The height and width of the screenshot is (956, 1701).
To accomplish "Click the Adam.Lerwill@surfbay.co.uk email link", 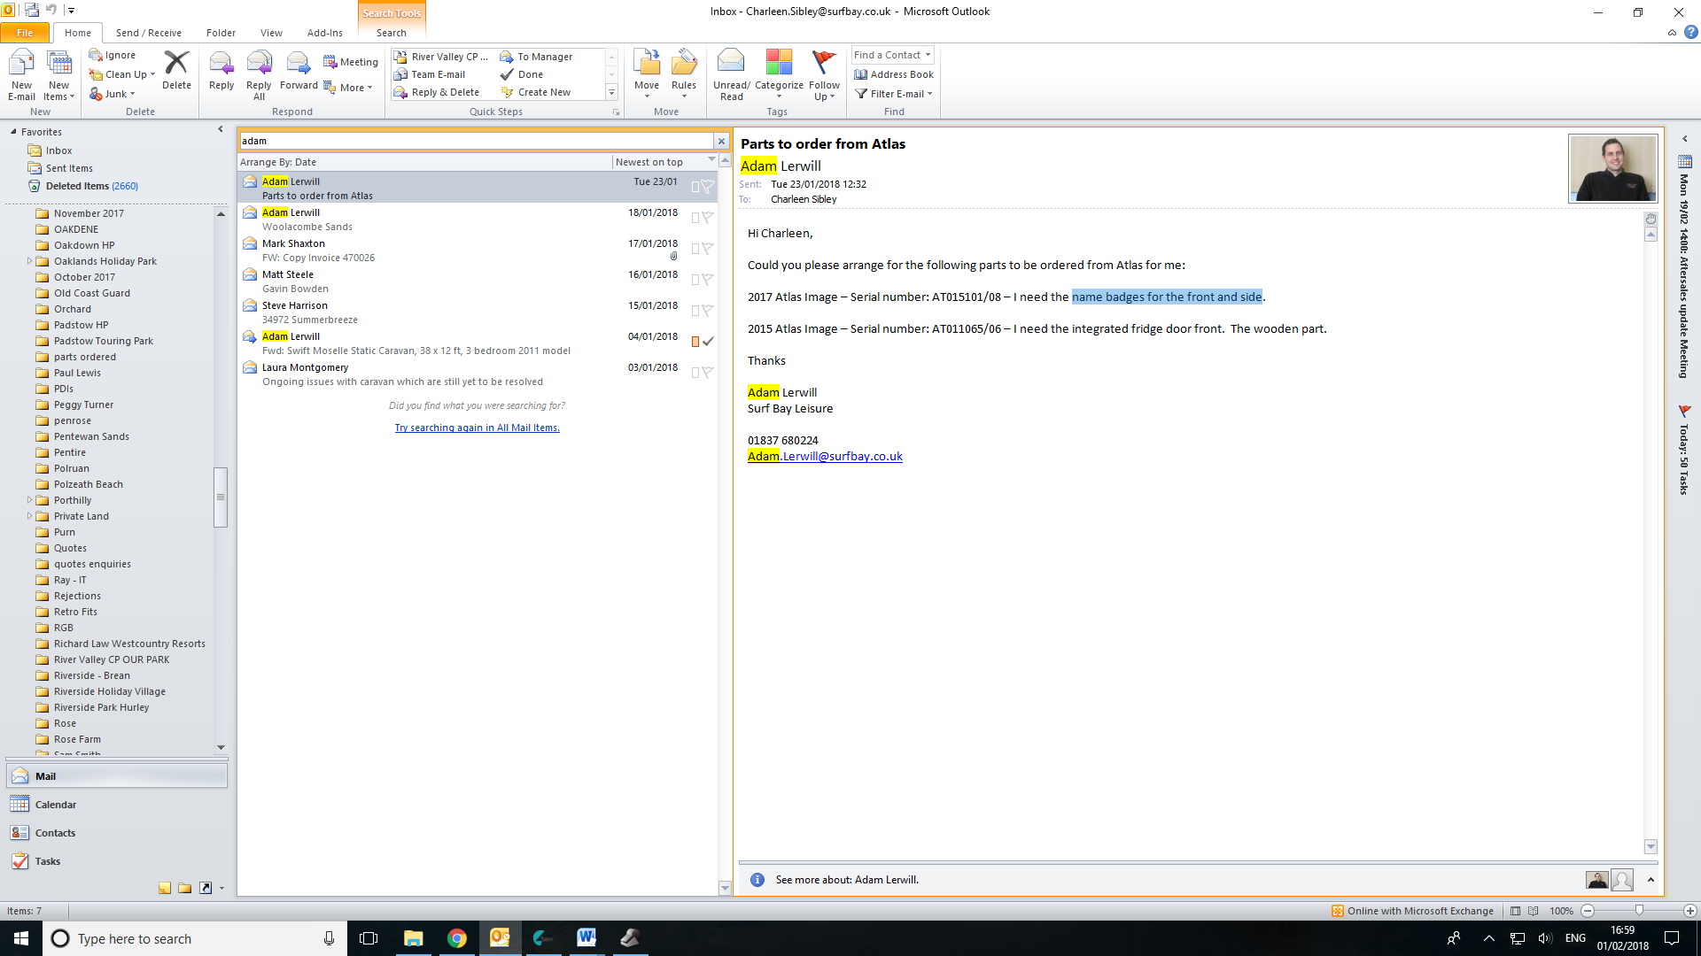I will point(825,457).
